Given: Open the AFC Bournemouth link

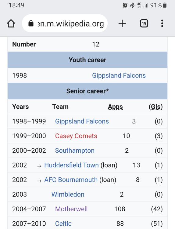Looking at the screenshot, I should (71, 180).
